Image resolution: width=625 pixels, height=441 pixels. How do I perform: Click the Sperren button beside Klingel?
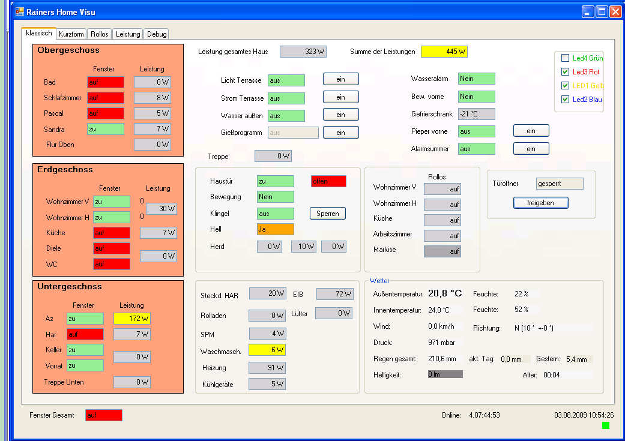(327, 213)
